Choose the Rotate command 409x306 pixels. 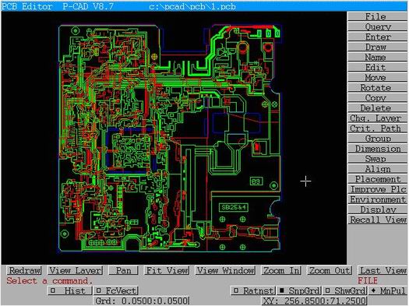(x=377, y=87)
